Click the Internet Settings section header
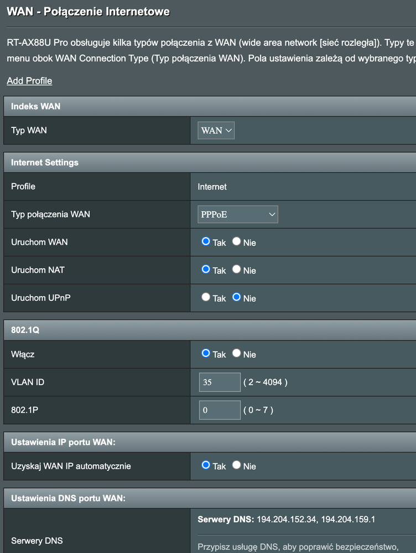416x553 pixels. 45,162
